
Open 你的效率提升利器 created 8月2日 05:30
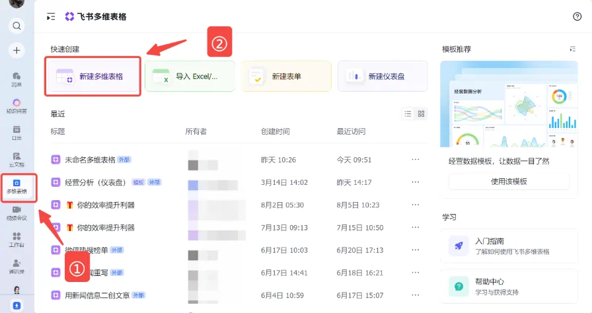click(x=106, y=205)
